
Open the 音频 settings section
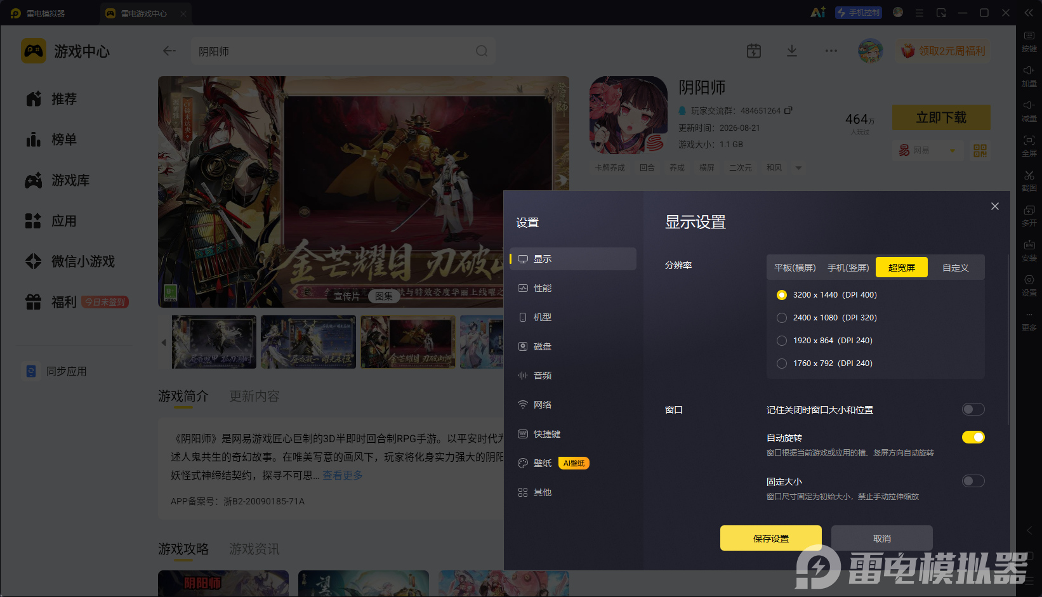pyautogui.click(x=573, y=376)
